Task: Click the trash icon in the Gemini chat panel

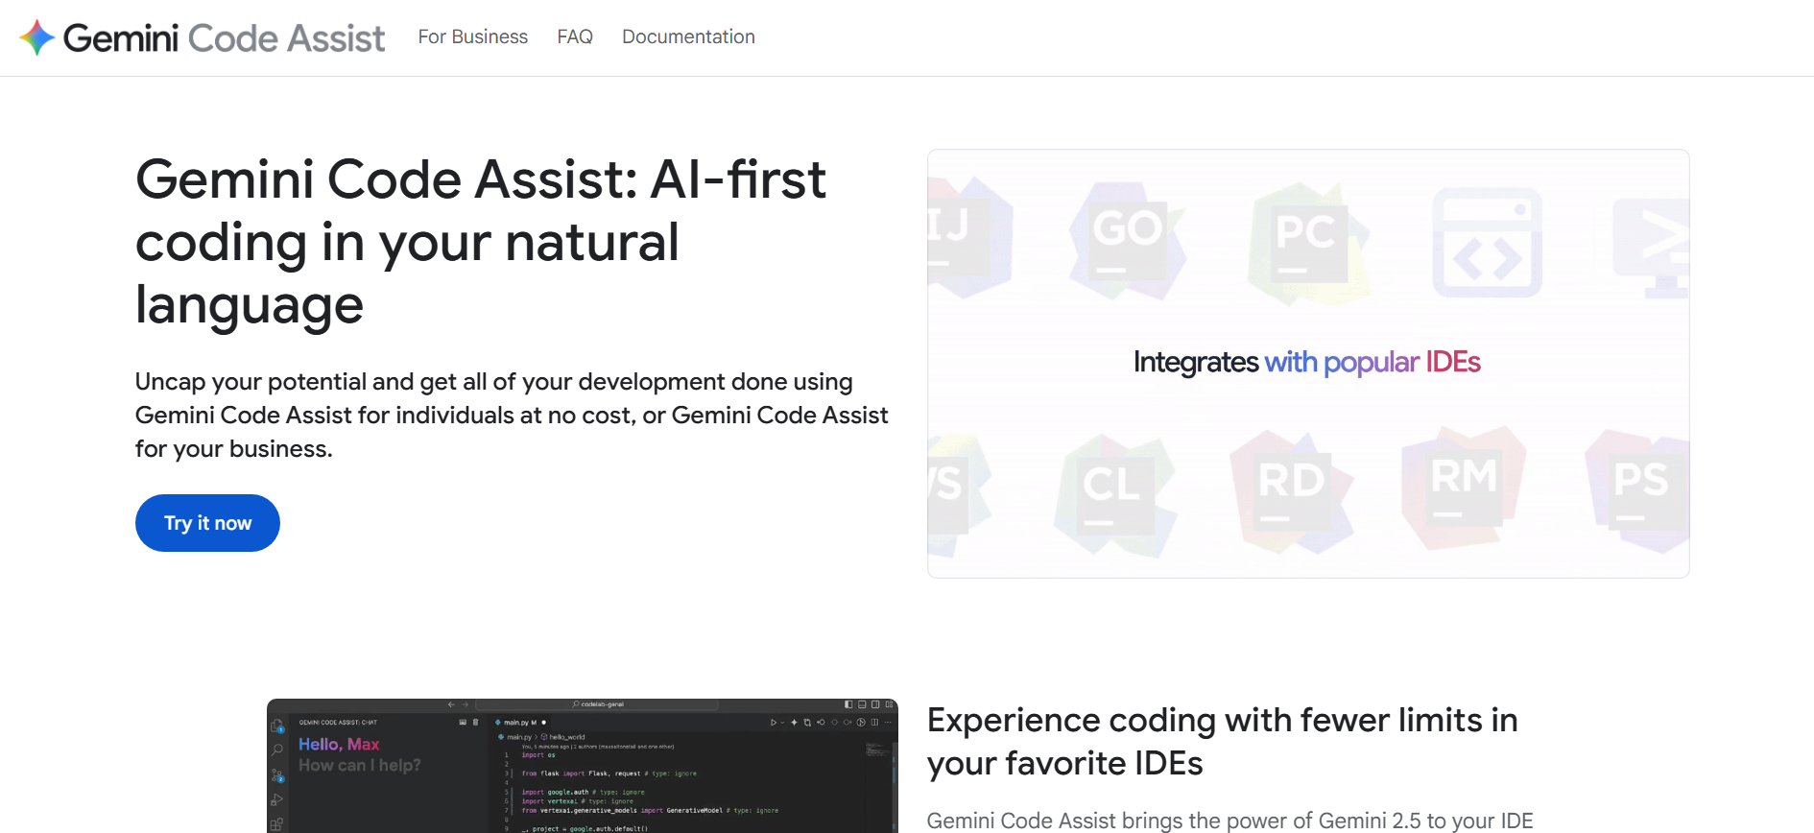Action: (x=475, y=722)
